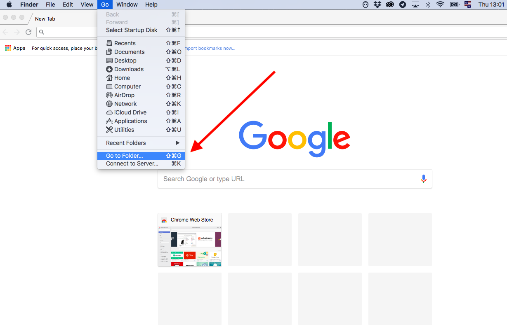Click the Import bookmarks now link
This screenshot has width=507, height=329.
[210, 48]
